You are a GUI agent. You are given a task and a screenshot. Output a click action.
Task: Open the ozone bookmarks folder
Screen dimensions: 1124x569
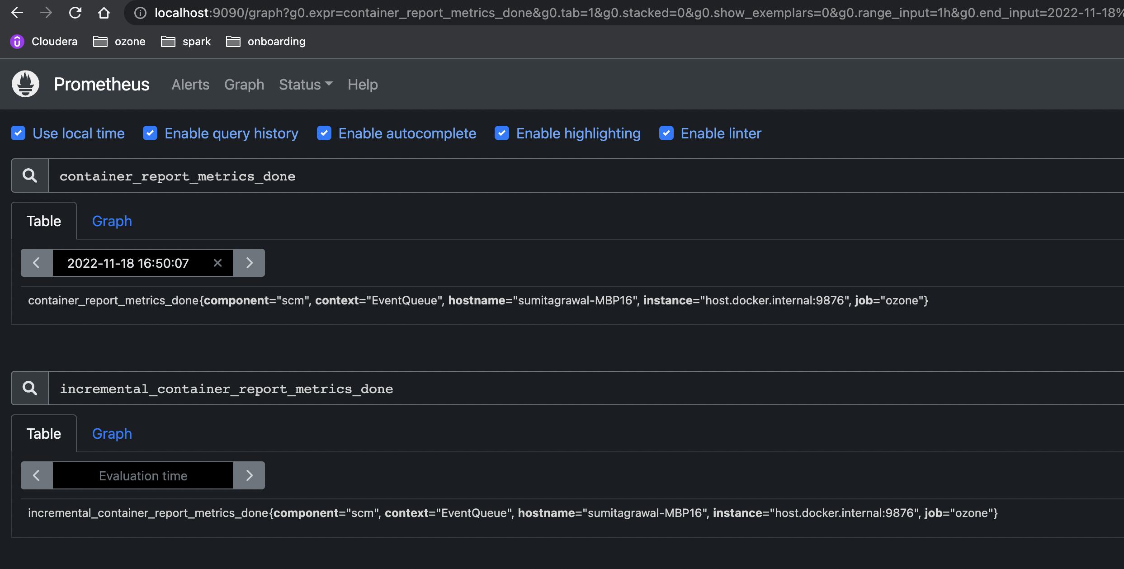point(119,42)
